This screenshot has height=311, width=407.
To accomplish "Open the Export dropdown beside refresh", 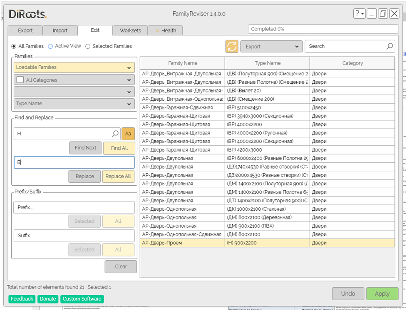I will coord(271,47).
